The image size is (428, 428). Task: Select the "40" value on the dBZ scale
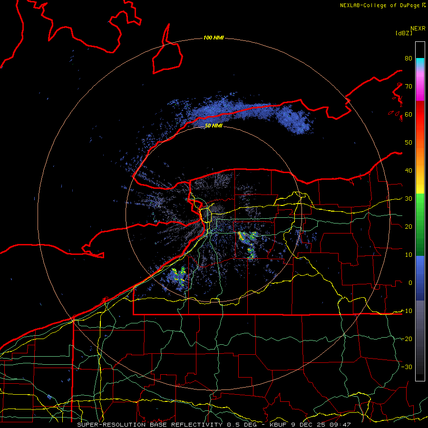tap(409, 171)
